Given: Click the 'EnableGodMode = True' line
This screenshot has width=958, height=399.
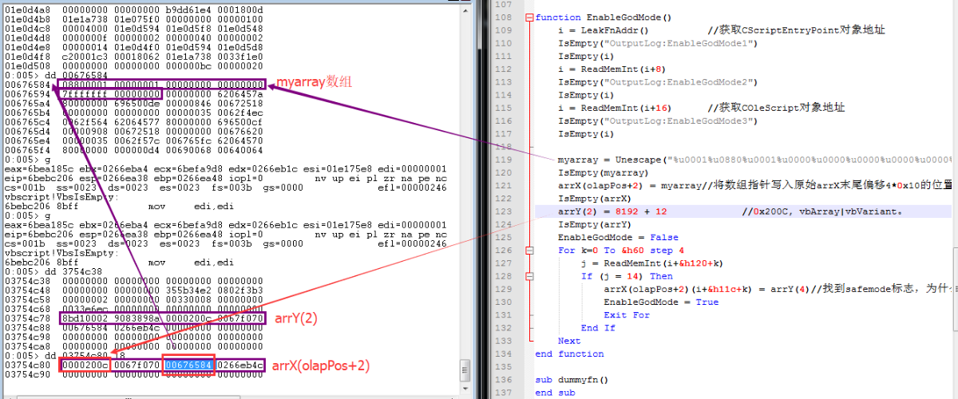Looking at the screenshot, I should click(661, 302).
